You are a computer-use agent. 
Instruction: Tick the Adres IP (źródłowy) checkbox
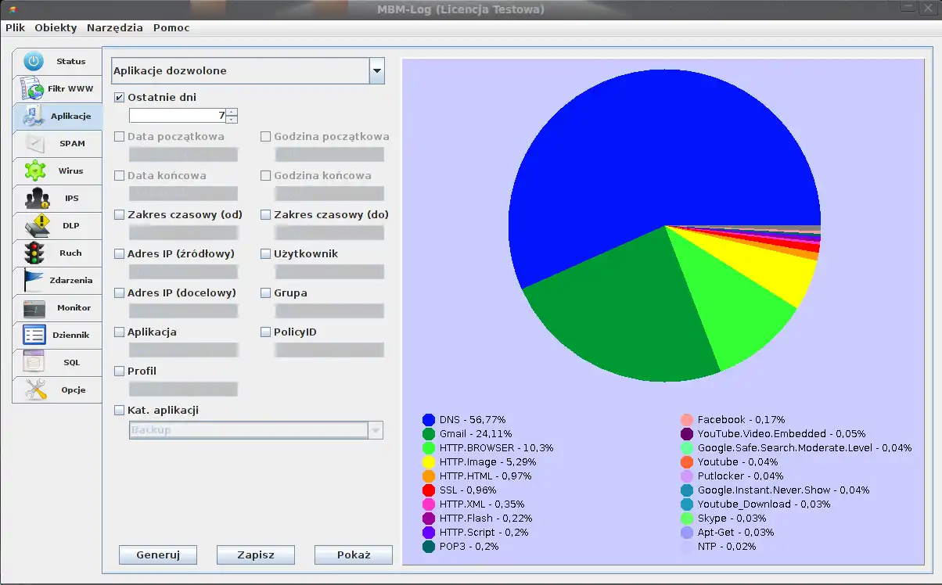[120, 253]
